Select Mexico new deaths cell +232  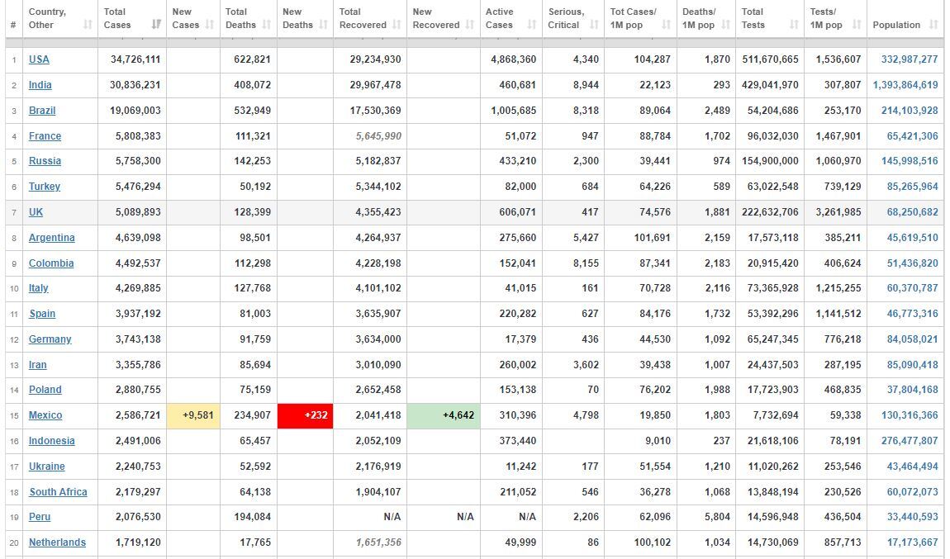[306, 415]
